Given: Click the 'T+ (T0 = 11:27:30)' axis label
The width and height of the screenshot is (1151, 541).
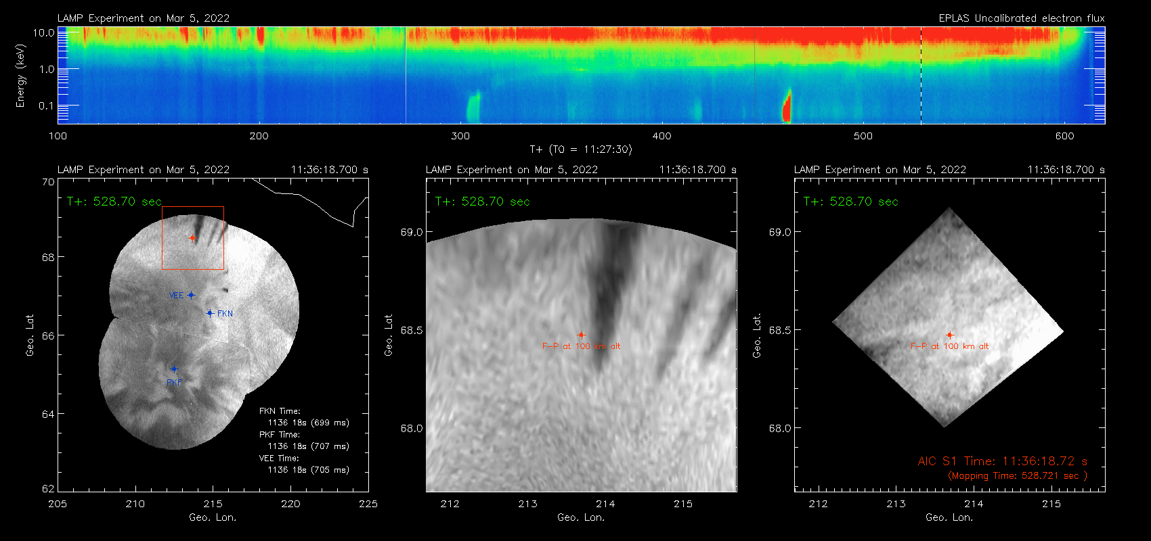Looking at the screenshot, I should pos(581,149).
